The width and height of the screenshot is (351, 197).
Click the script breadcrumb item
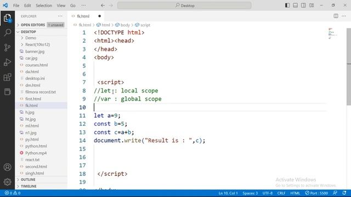(x=143, y=25)
